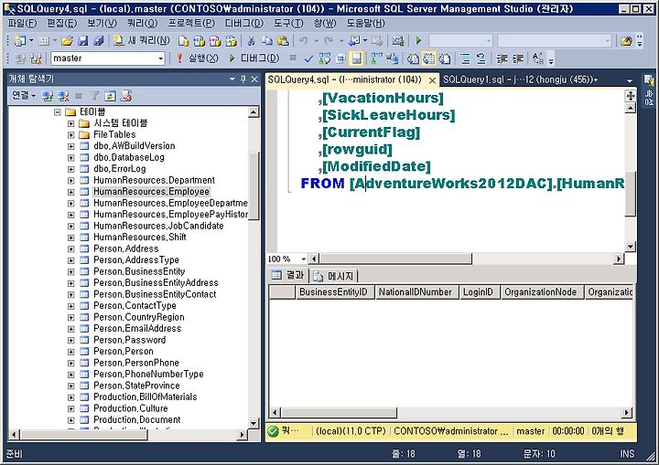Screen dimensions: 659x465
Task: Click the Save disk icon
Action: [83, 41]
